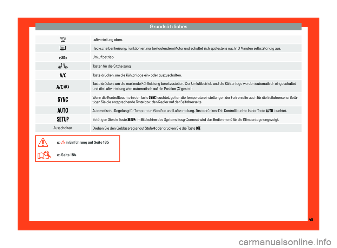Click the rear window heating icon
The image size is (337, 248).
63,48
